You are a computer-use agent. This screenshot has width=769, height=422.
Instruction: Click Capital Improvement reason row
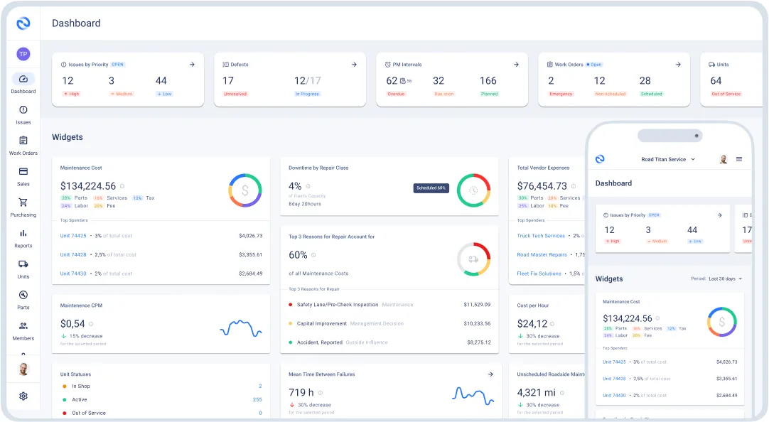389,324
